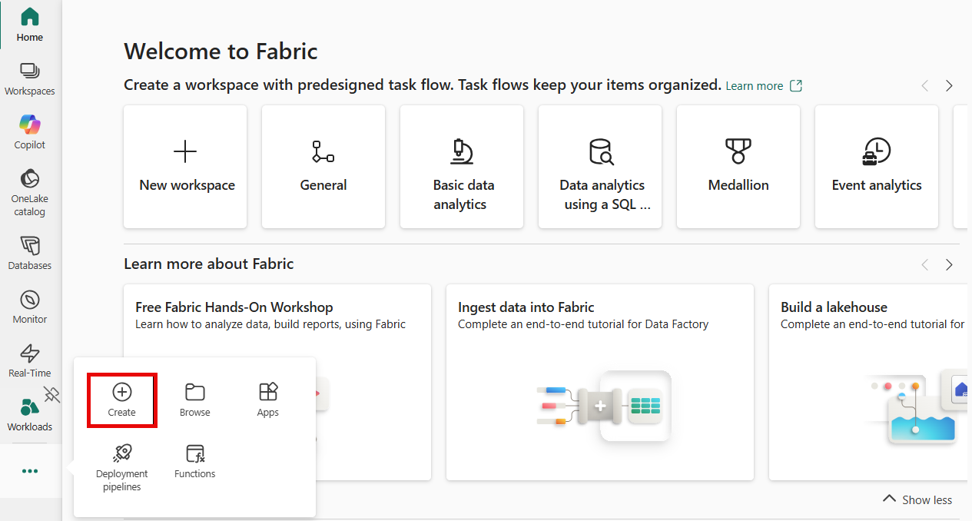Click the three-dots more options button

tap(30, 471)
